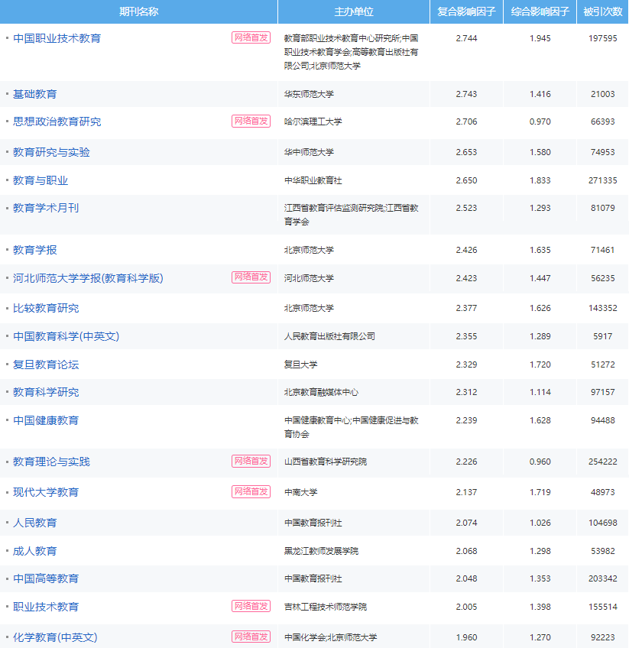Click the 期刊名称 column header
Viewport: 629px width, 648px height.
139,11
